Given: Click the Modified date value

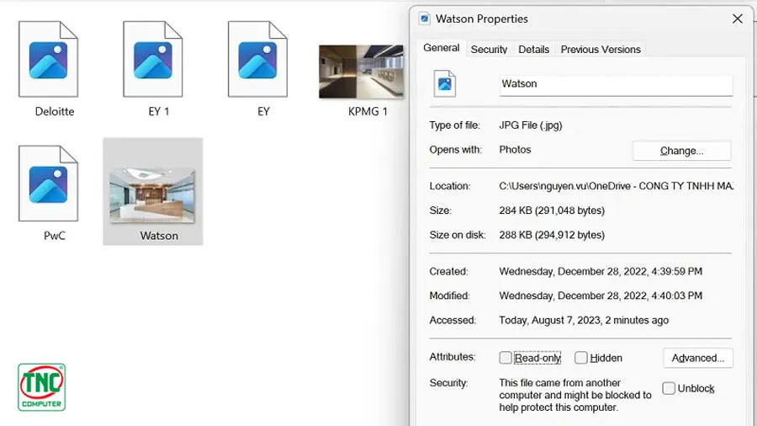Looking at the screenshot, I should pyautogui.click(x=601, y=296).
